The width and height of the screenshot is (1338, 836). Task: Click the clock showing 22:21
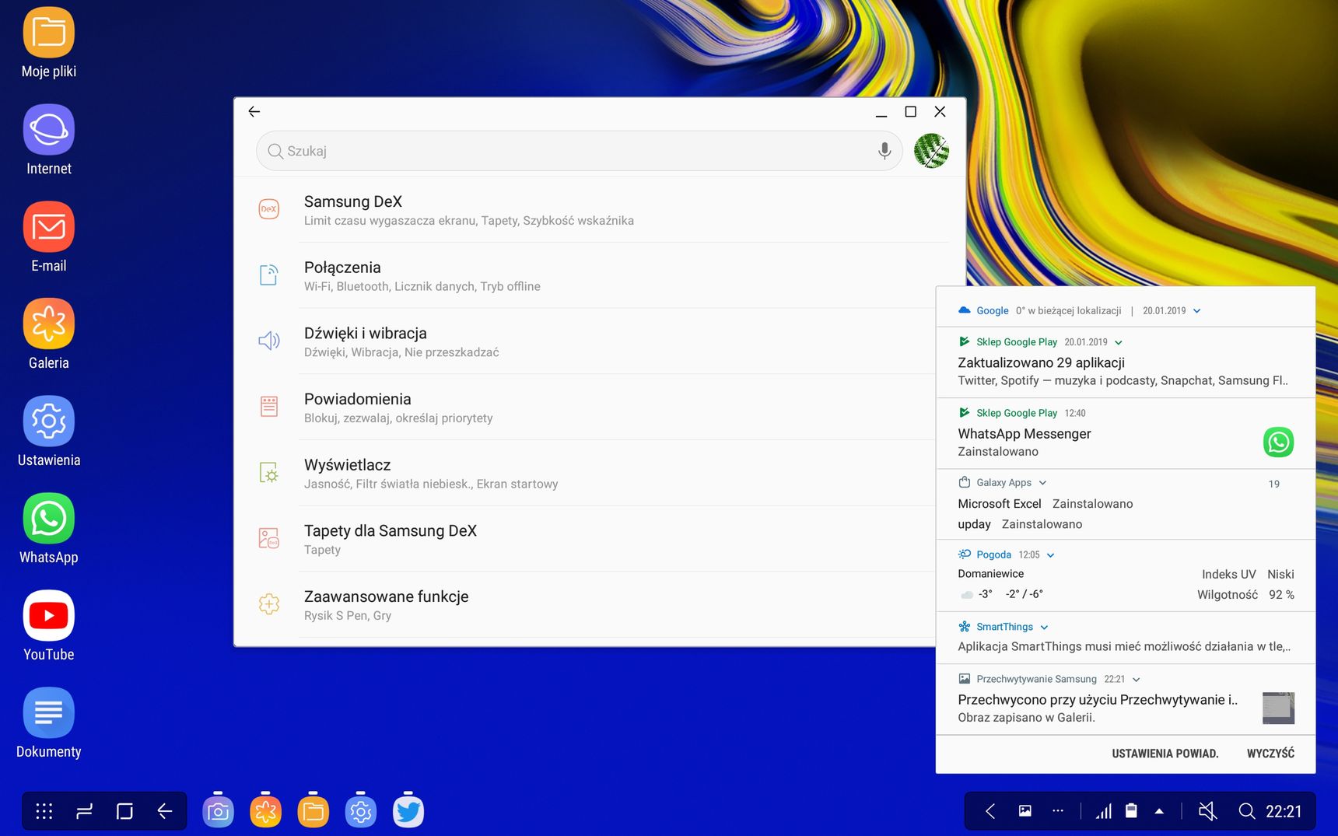[x=1284, y=811]
